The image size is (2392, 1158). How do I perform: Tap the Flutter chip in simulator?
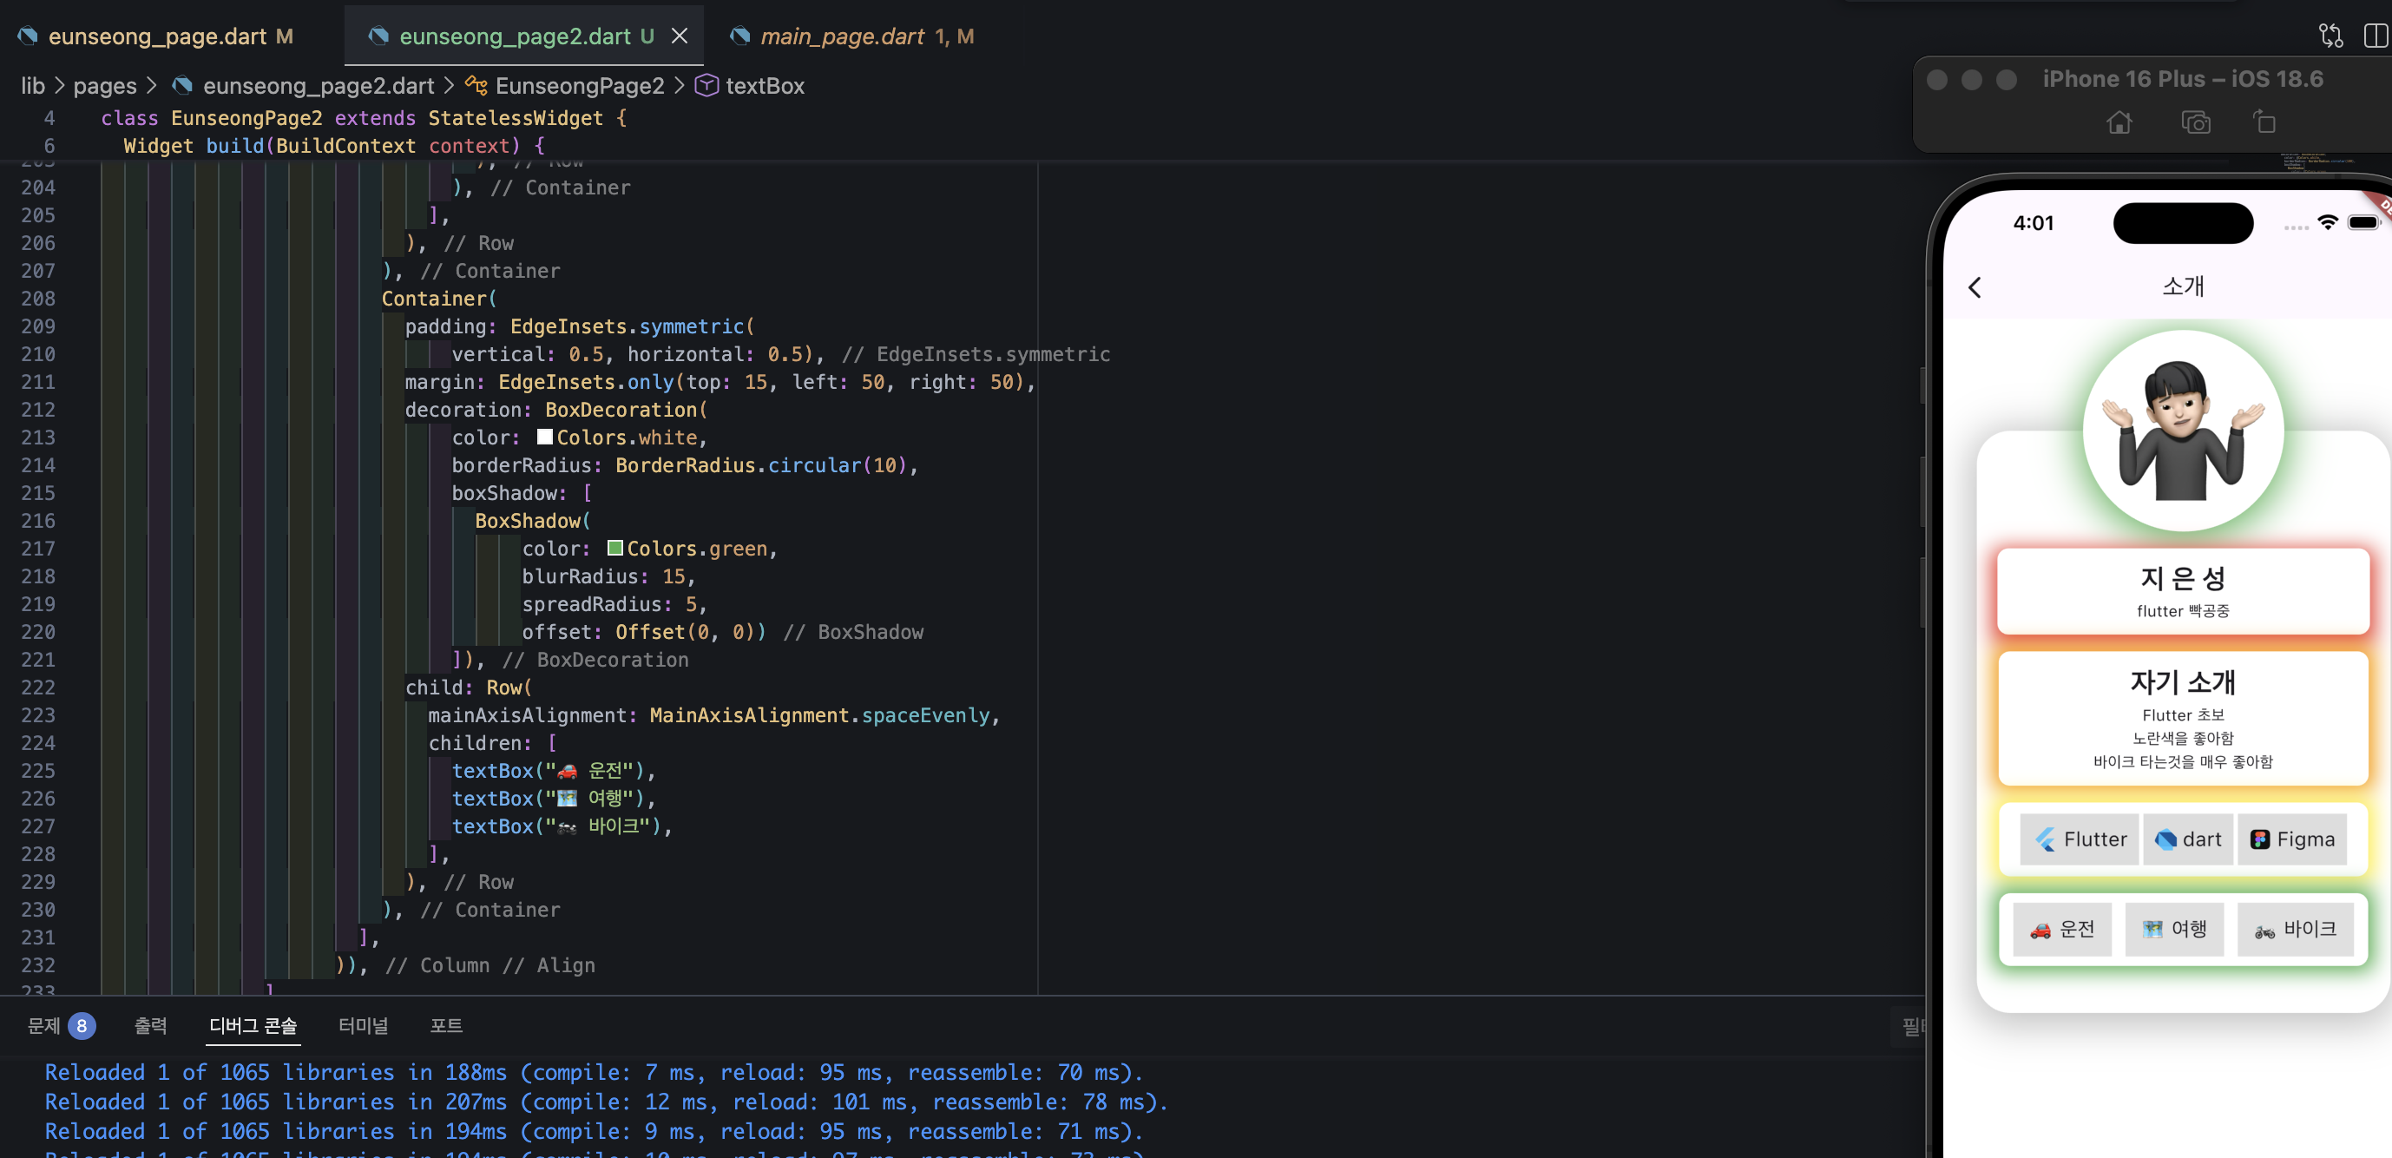coord(2080,839)
